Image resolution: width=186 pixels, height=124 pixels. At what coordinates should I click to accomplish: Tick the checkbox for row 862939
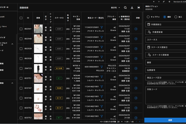pos(21,49)
